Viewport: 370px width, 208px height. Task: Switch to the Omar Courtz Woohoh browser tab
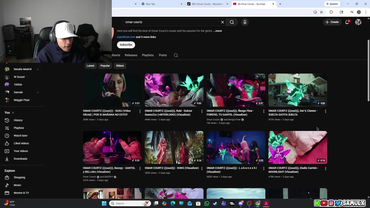click(x=208, y=4)
